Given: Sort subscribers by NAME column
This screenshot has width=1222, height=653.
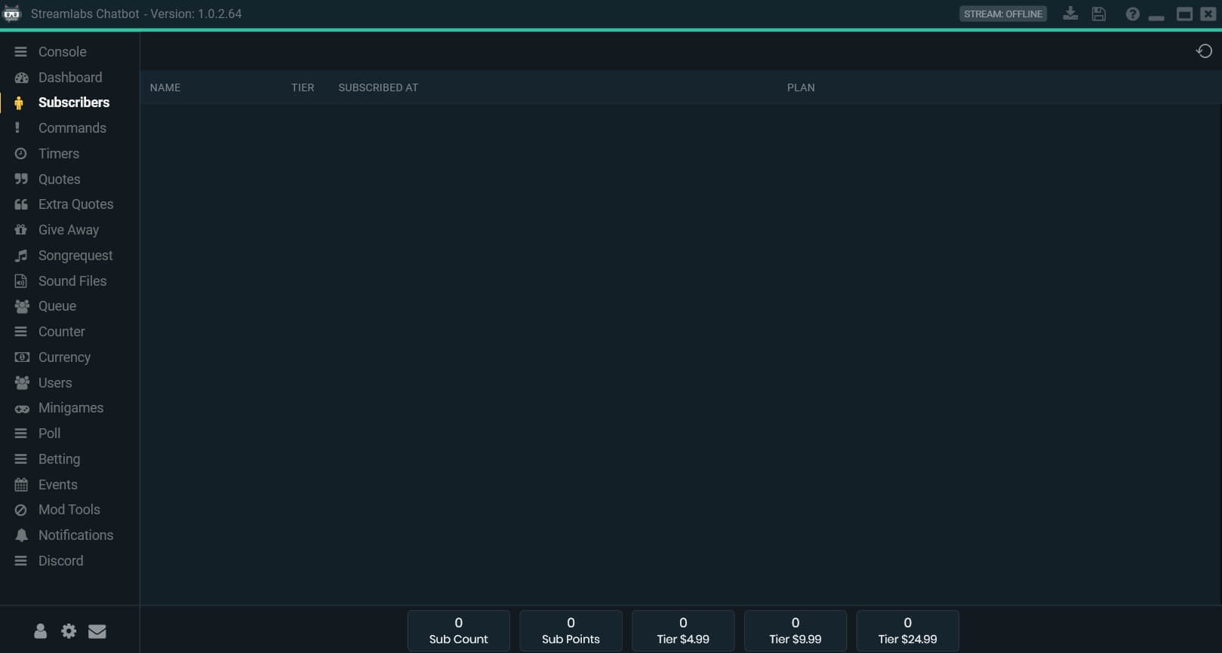Looking at the screenshot, I should click(165, 87).
